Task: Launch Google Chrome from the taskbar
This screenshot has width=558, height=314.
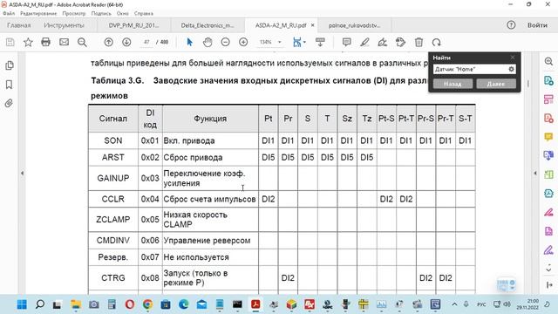Action: [147, 304]
